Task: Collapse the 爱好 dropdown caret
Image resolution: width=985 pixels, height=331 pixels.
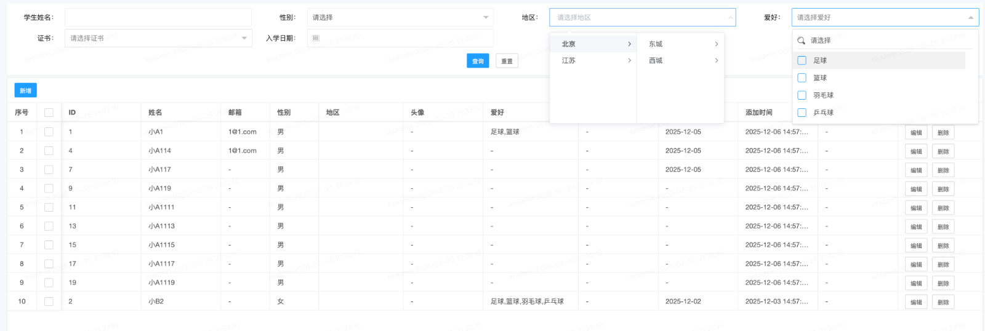Action: click(x=971, y=18)
